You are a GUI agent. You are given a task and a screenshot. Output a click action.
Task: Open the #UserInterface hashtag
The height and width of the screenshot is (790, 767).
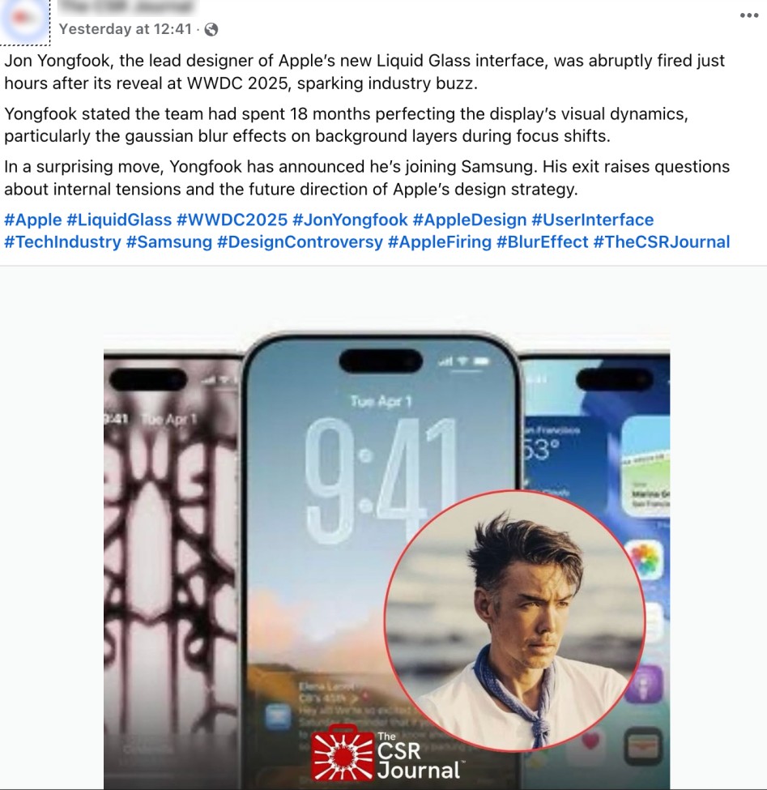(x=593, y=220)
